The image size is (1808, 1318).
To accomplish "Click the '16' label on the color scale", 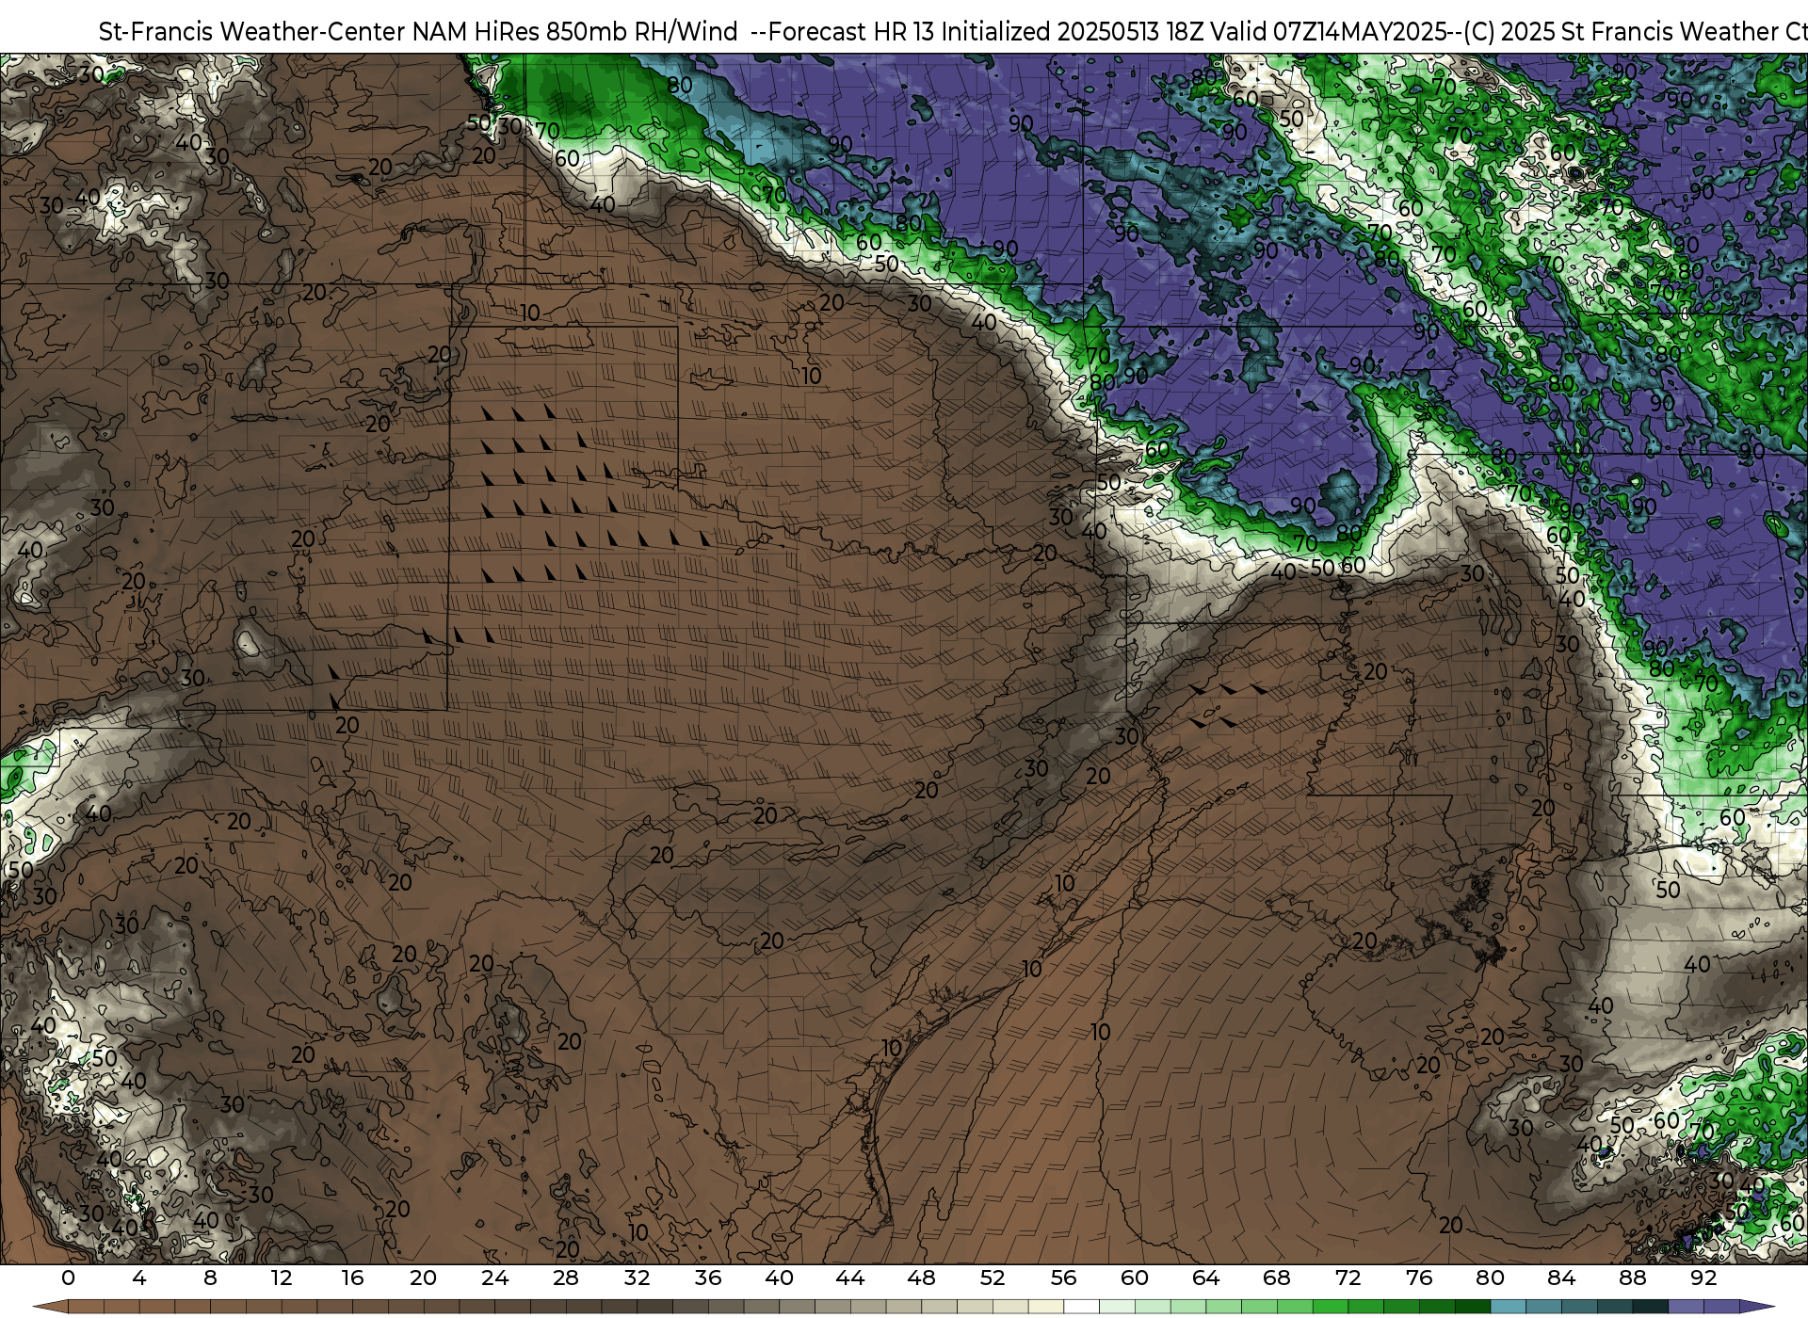I will (352, 1278).
